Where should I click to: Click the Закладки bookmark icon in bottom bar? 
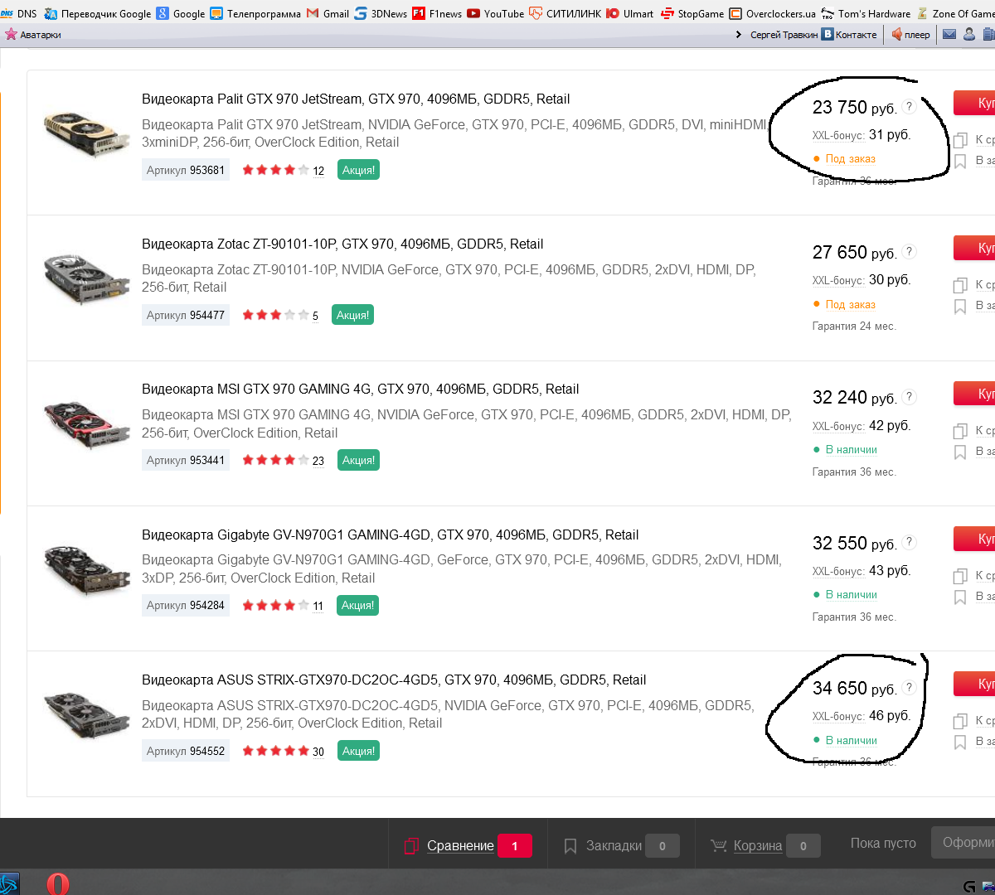570,846
